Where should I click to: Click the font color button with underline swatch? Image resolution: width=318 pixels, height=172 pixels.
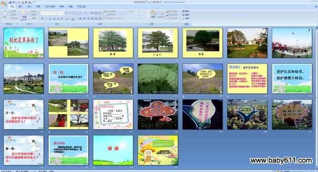[x=73, y=19]
